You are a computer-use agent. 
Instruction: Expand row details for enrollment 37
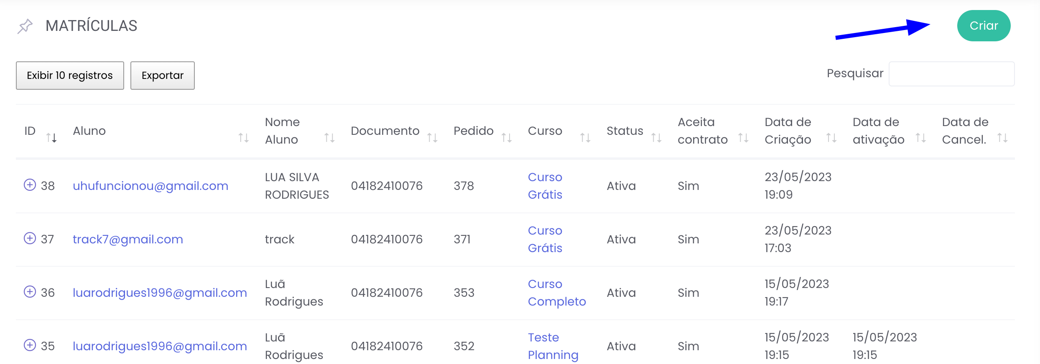(x=30, y=238)
